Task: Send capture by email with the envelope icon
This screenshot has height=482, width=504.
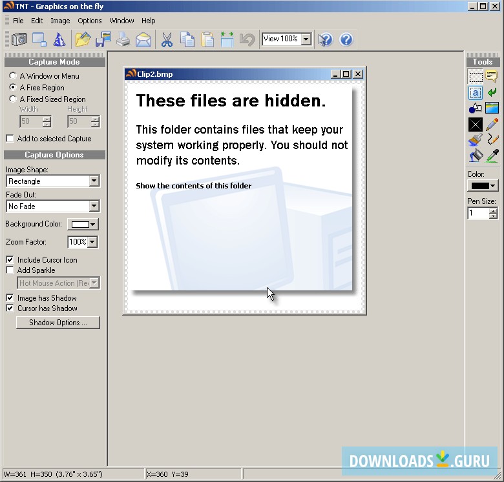Action: point(143,40)
